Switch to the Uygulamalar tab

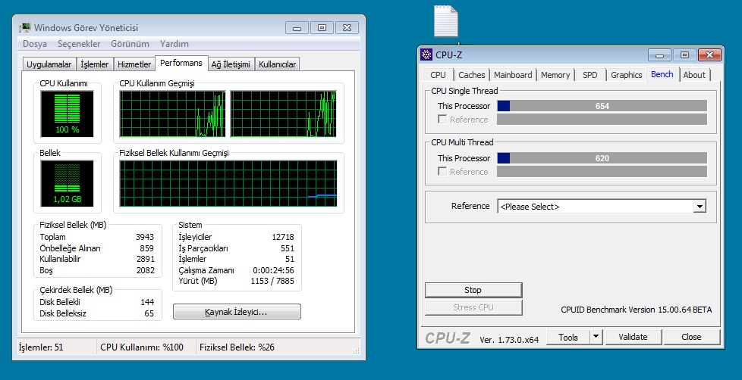(49, 64)
